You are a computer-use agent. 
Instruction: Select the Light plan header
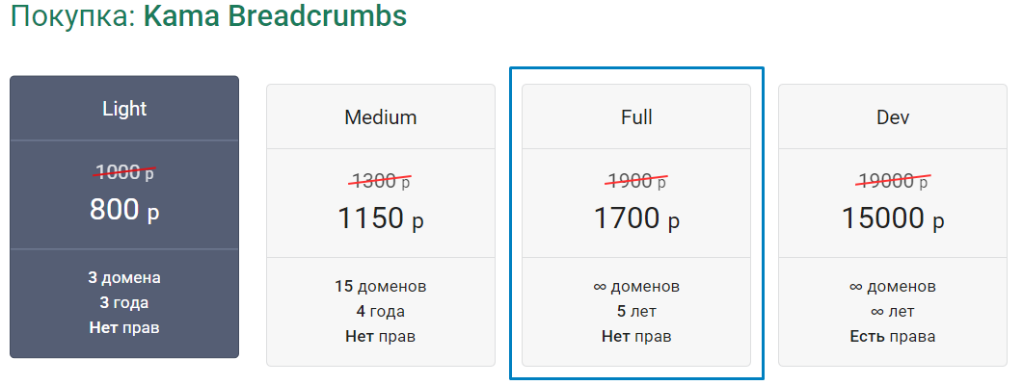[124, 108]
